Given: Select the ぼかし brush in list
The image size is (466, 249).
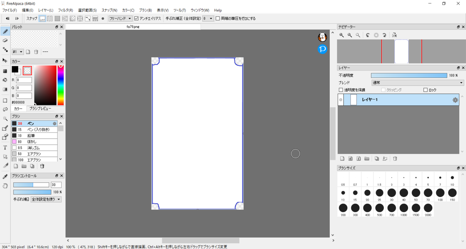Looking at the screenshot, I should [x=34, y=142].
